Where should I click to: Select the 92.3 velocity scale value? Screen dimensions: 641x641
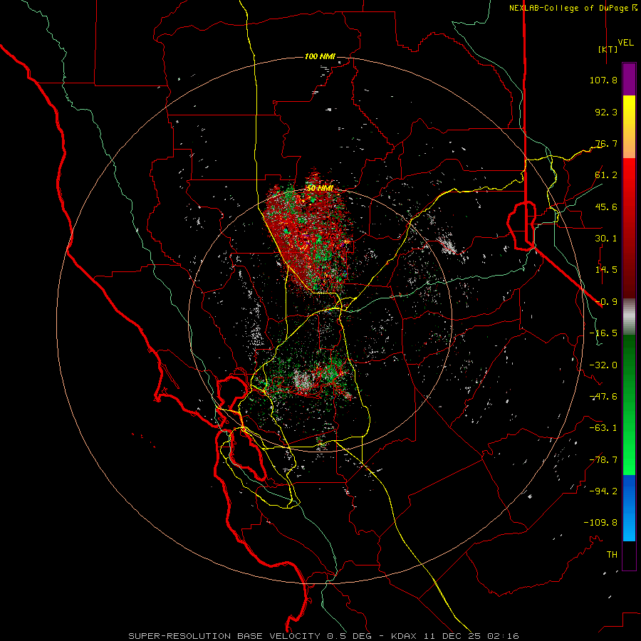[606, 112]
